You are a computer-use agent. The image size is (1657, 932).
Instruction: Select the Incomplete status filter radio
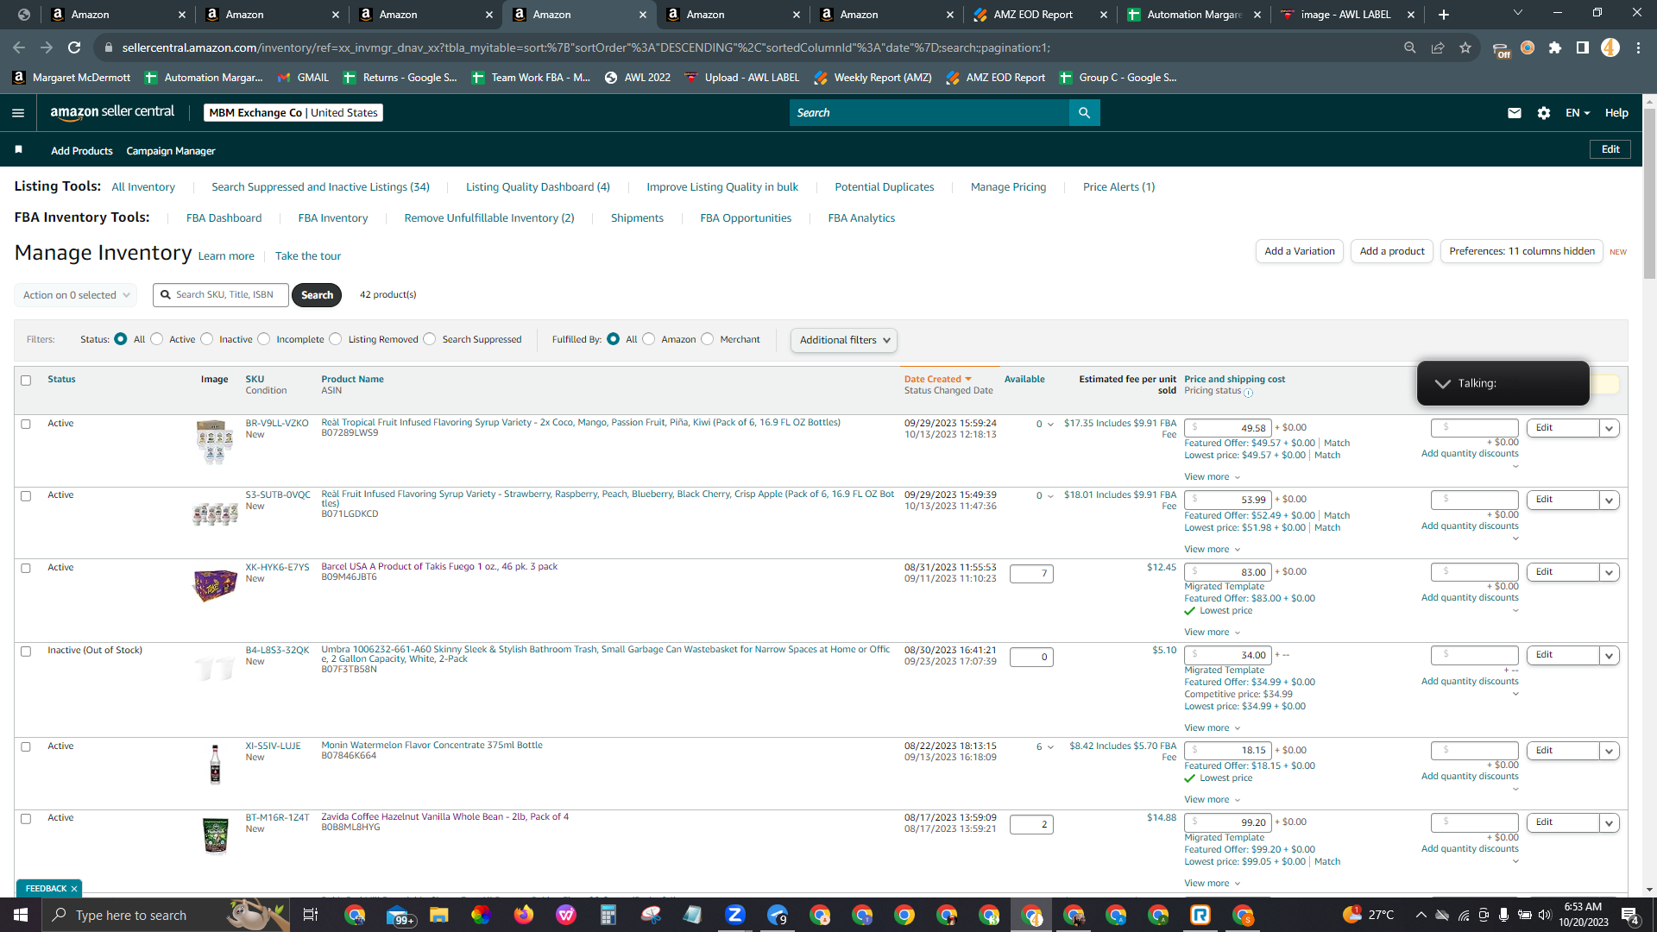tap(264, 339)
